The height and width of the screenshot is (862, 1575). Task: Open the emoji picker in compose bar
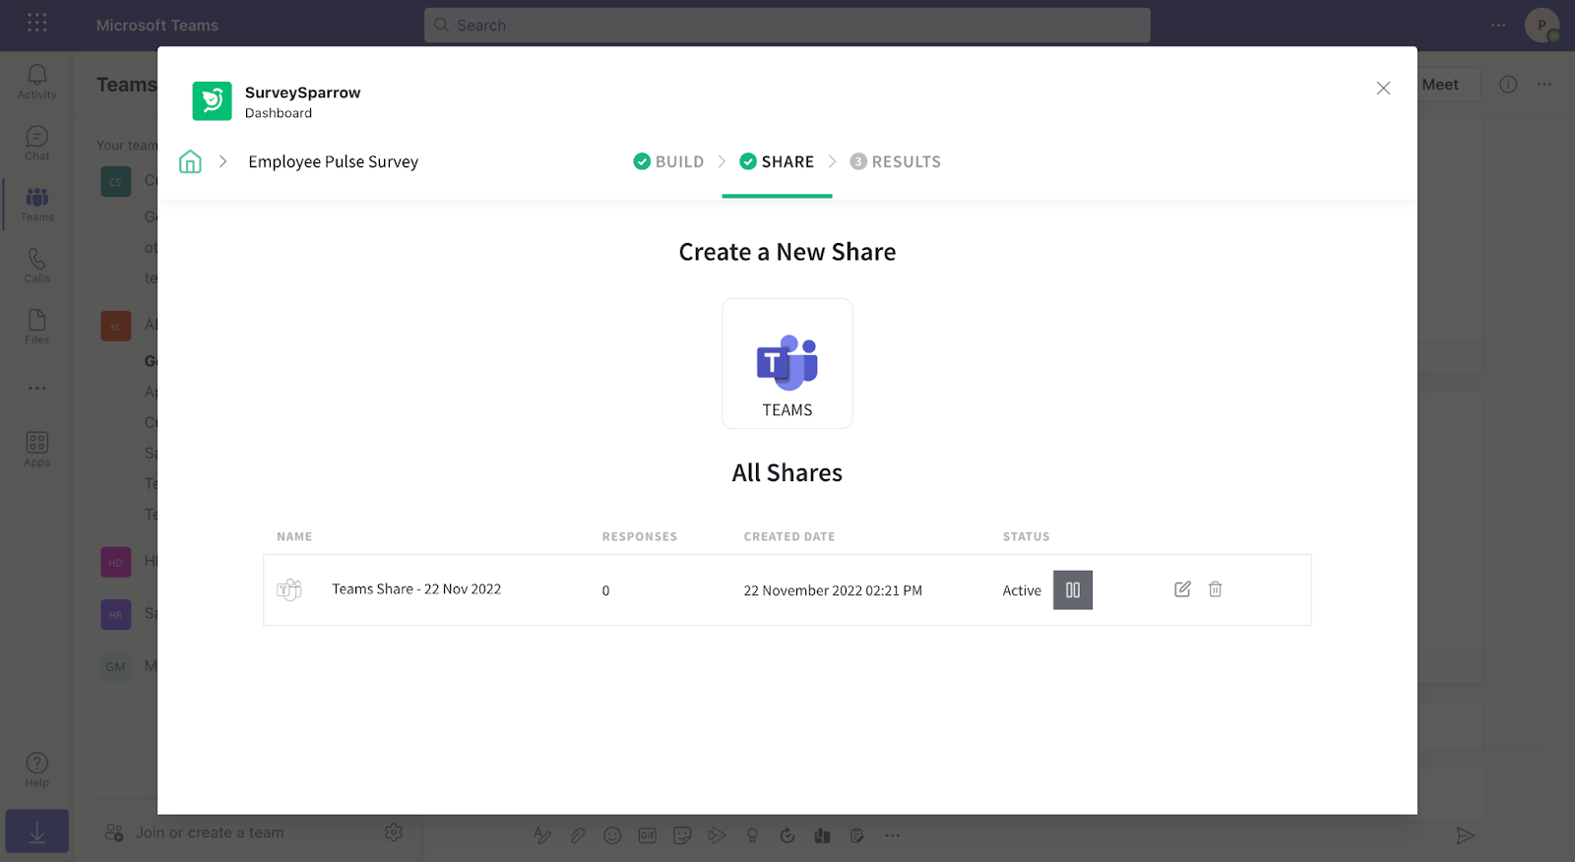612,835
